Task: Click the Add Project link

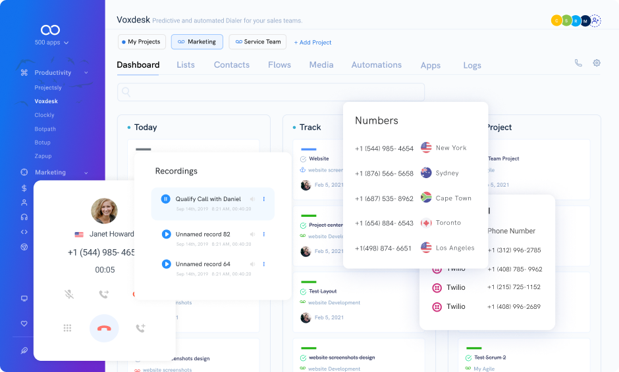Action: [313, 42]
